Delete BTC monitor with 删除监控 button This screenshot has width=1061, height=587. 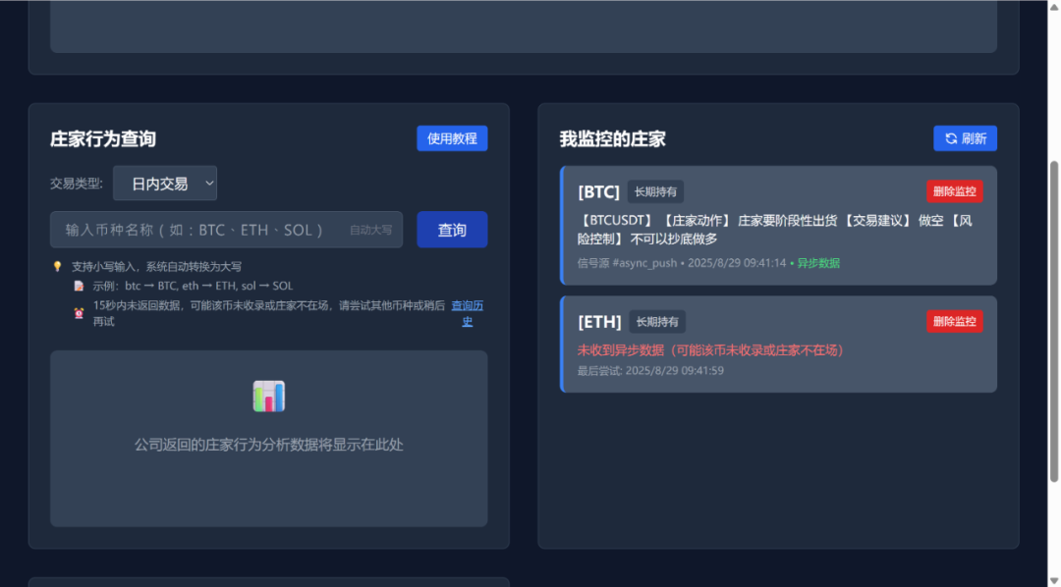[955, 191]
